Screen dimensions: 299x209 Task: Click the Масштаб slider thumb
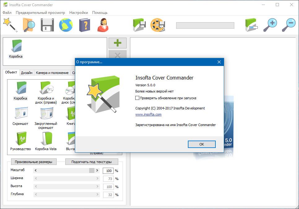[x=92, y=170]
